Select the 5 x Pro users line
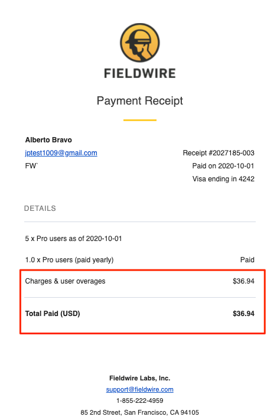Viewport: 277px width, 420px height. pyautogui.click(x=73, y=239)
